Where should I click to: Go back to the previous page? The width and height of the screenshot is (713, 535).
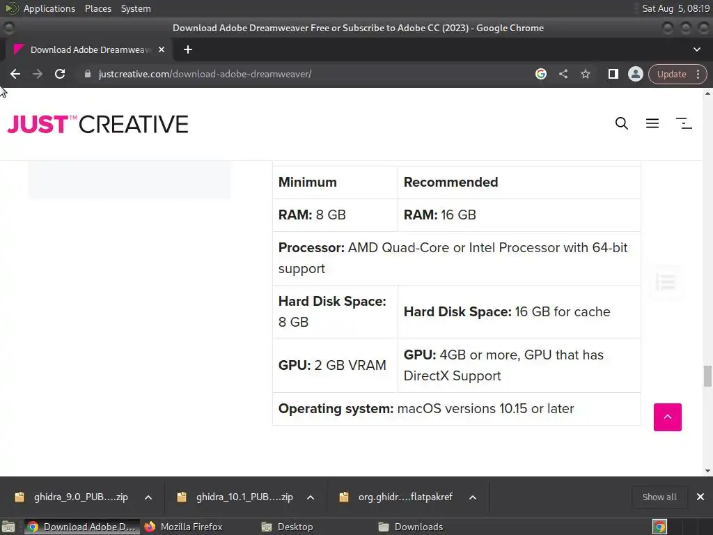tap(15, 74)
